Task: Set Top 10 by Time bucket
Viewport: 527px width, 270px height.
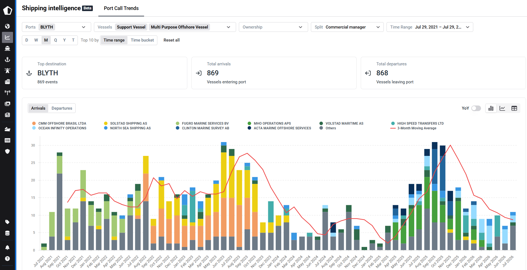Action: (142, 40)
